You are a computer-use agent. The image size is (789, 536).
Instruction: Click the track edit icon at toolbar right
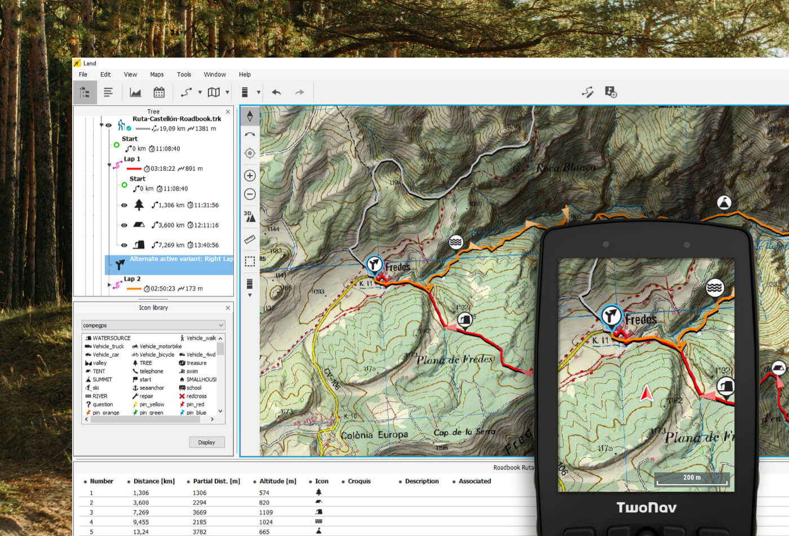588,92
